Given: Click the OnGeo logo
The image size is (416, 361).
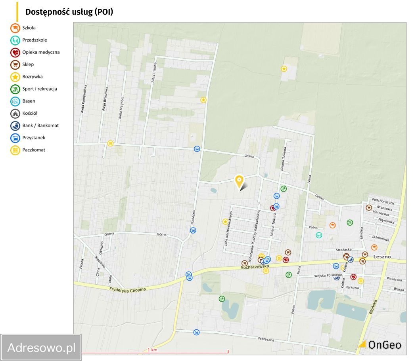Looking at the screenshot, I should tap(379, 345).
